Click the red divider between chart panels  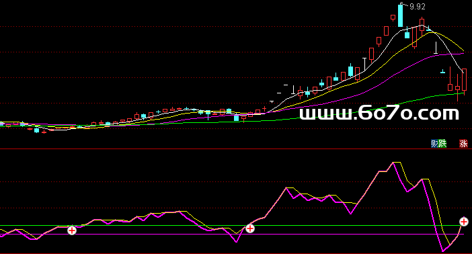point(236,149)
